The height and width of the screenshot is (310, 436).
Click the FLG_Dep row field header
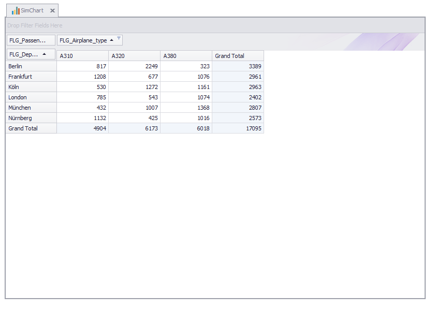(x=24, y=54)
